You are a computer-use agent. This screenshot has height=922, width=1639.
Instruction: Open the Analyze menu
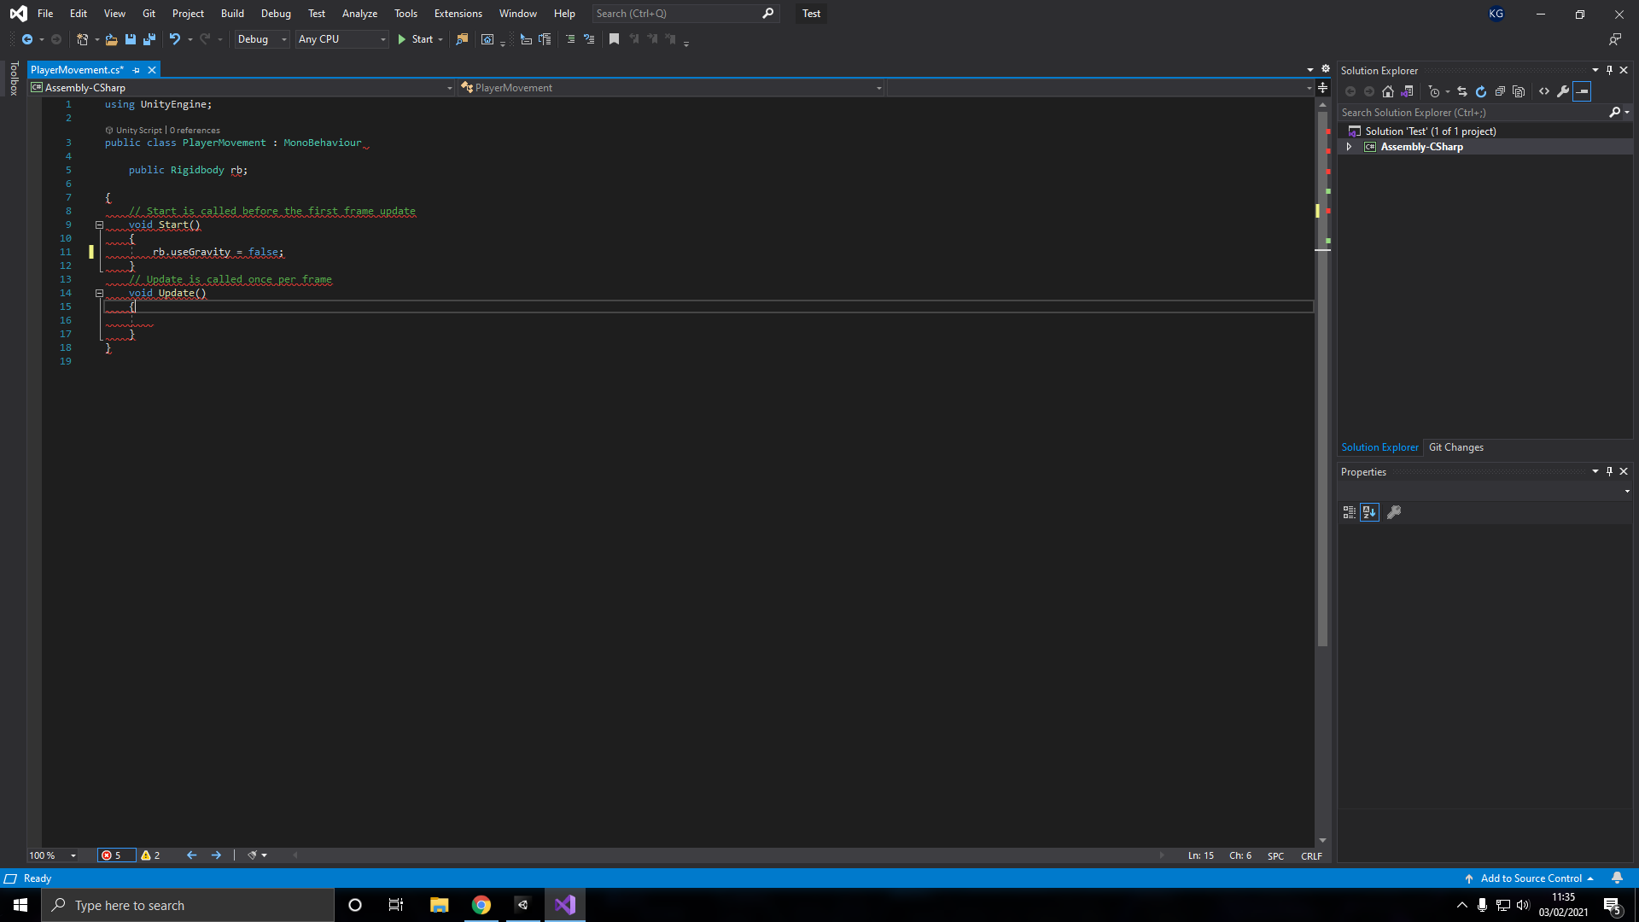coord(359,14)
